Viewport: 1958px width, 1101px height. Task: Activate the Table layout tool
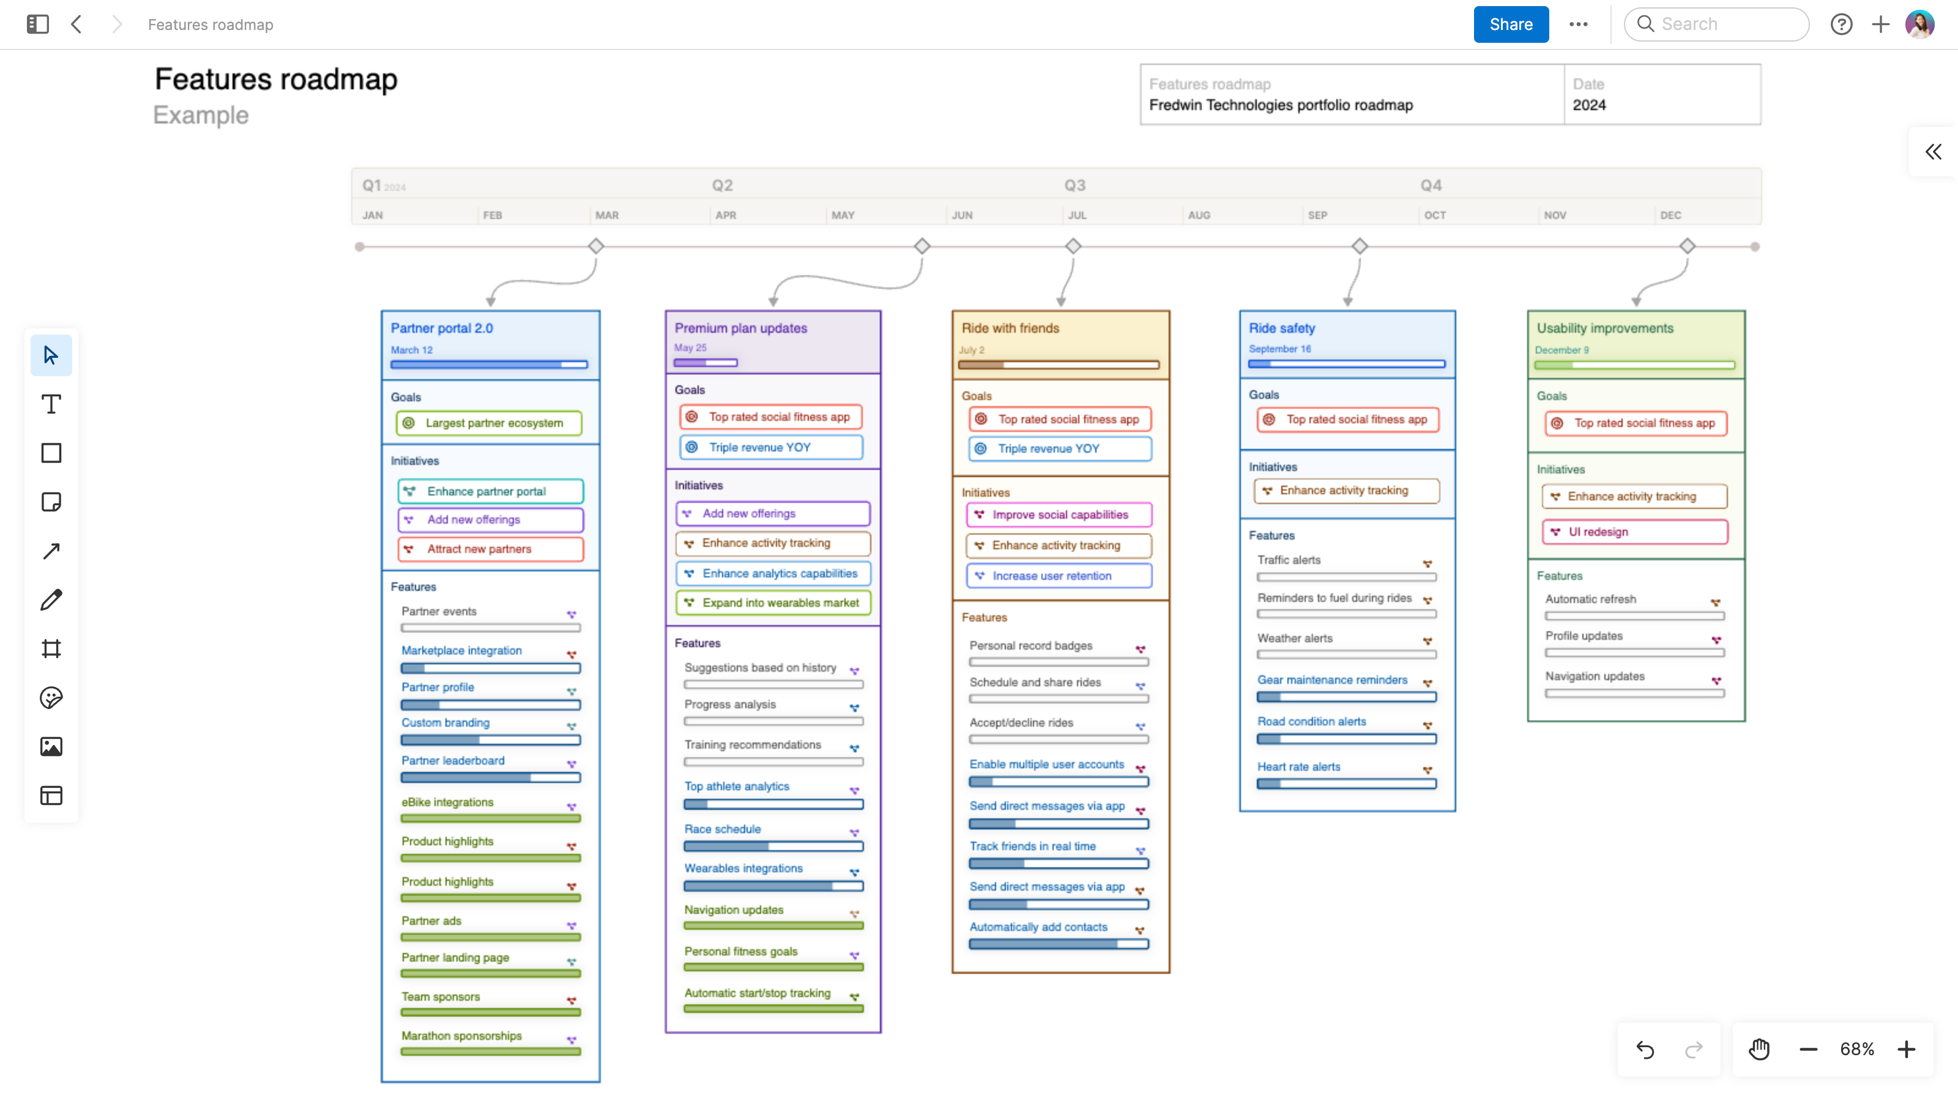pyautogui.click(x=51, y=795)
